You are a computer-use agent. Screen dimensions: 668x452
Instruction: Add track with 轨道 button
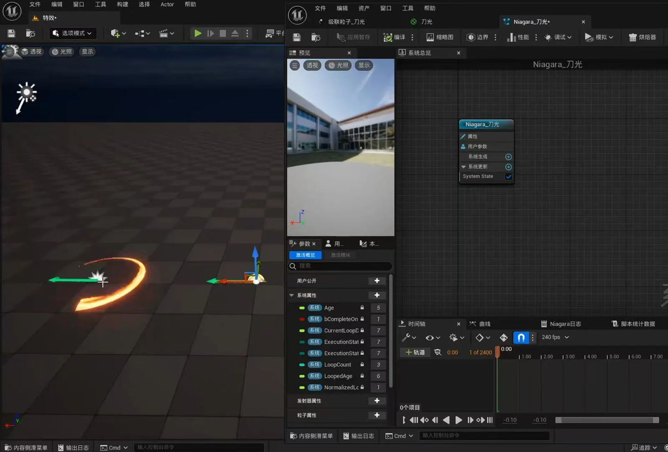coord(415,352)
